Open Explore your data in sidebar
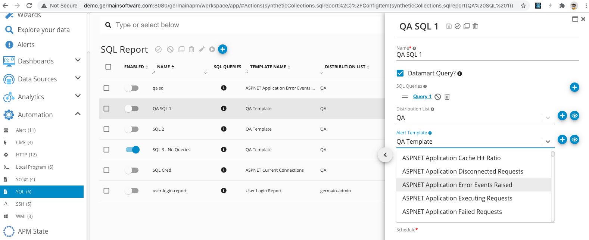This screenshot has width=589, height=240. [x=43, y=30]
